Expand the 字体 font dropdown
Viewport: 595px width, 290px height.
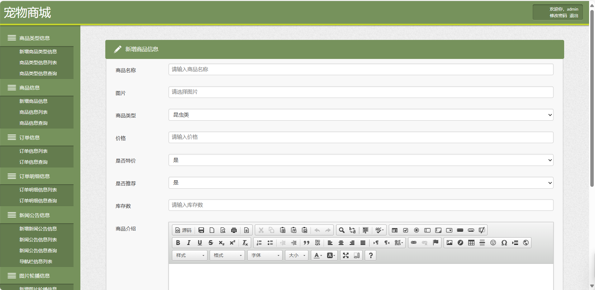(x=265, y=255)
